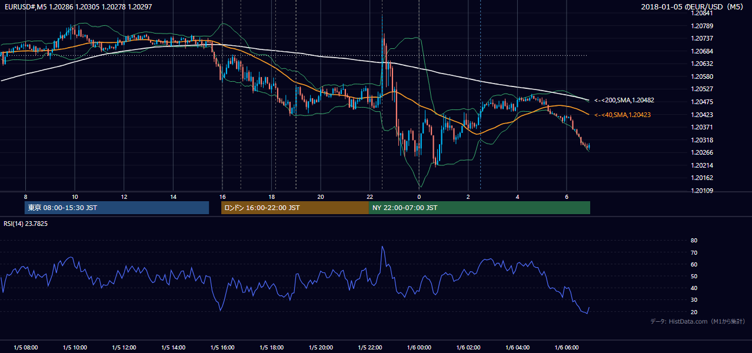The height and width of the screenshot is (353, 752).
Task: Click price axis value 1.20318
Action: point(701,140)
